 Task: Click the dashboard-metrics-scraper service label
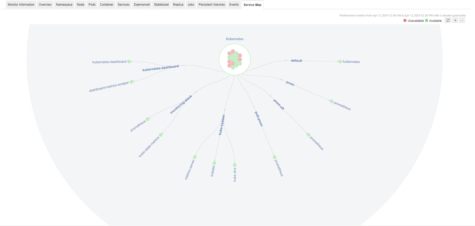[109, 87]
